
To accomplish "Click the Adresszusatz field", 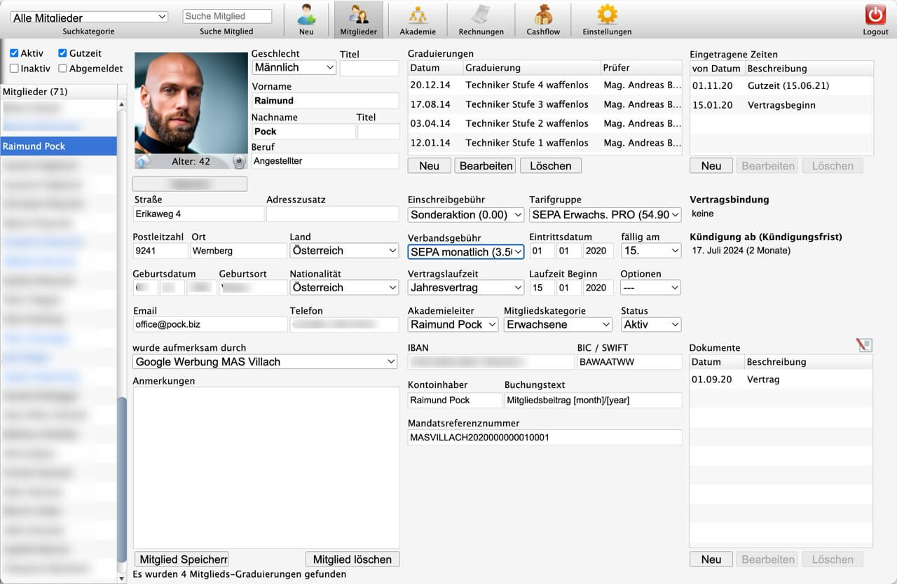I will click(x=332, y=214).
